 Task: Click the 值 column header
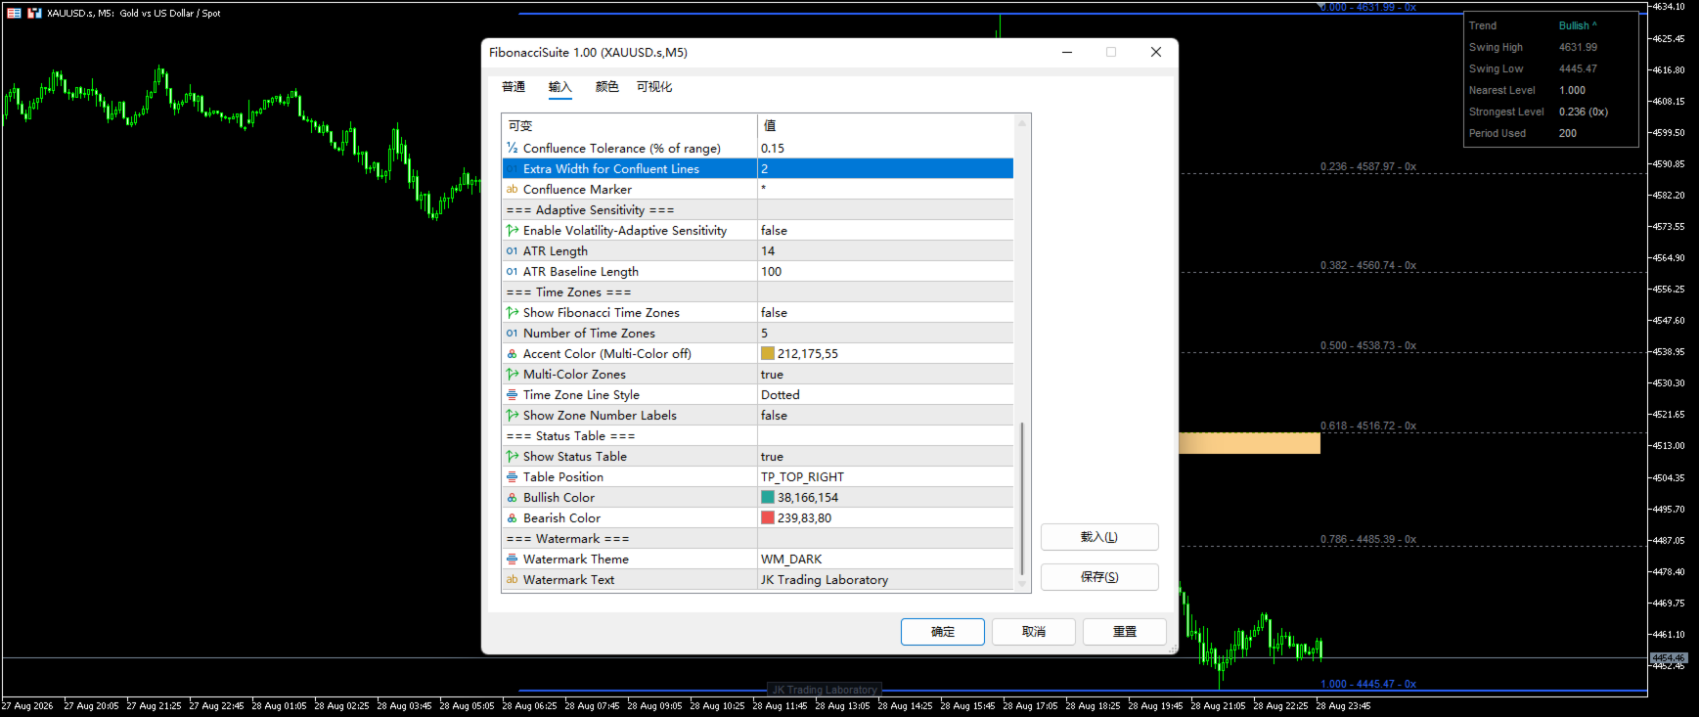(x=885, y=125)
